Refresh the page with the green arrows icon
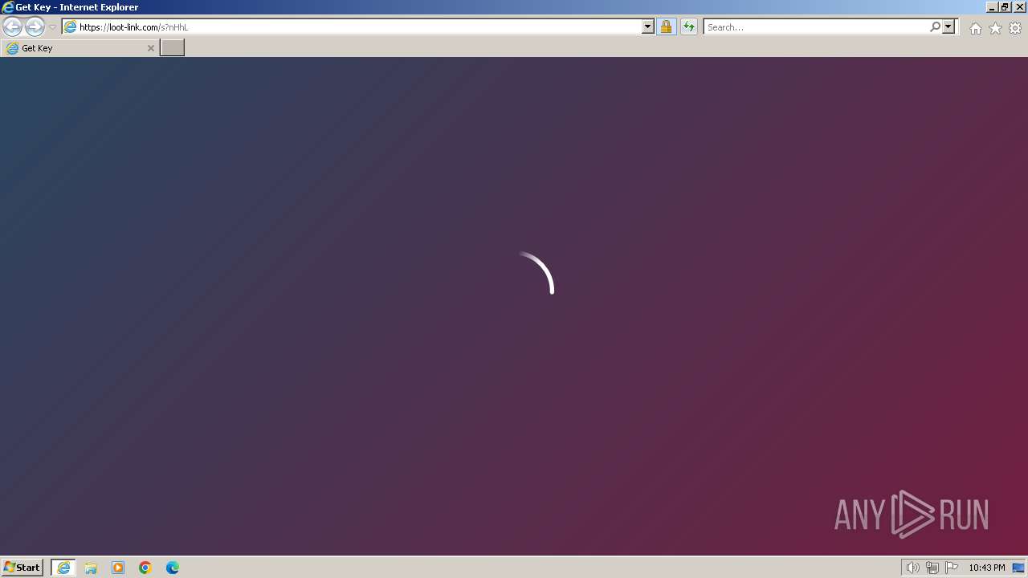Viewport: 1028px width, 578px height. click(689, 26)
